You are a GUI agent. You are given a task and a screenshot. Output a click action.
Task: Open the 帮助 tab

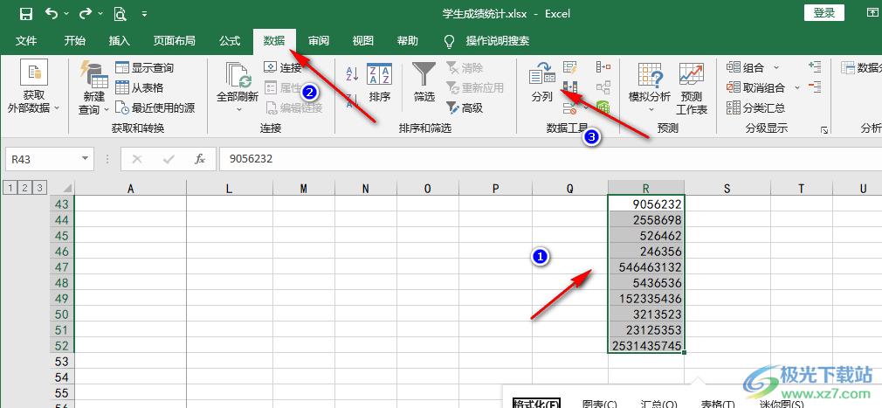407,40
